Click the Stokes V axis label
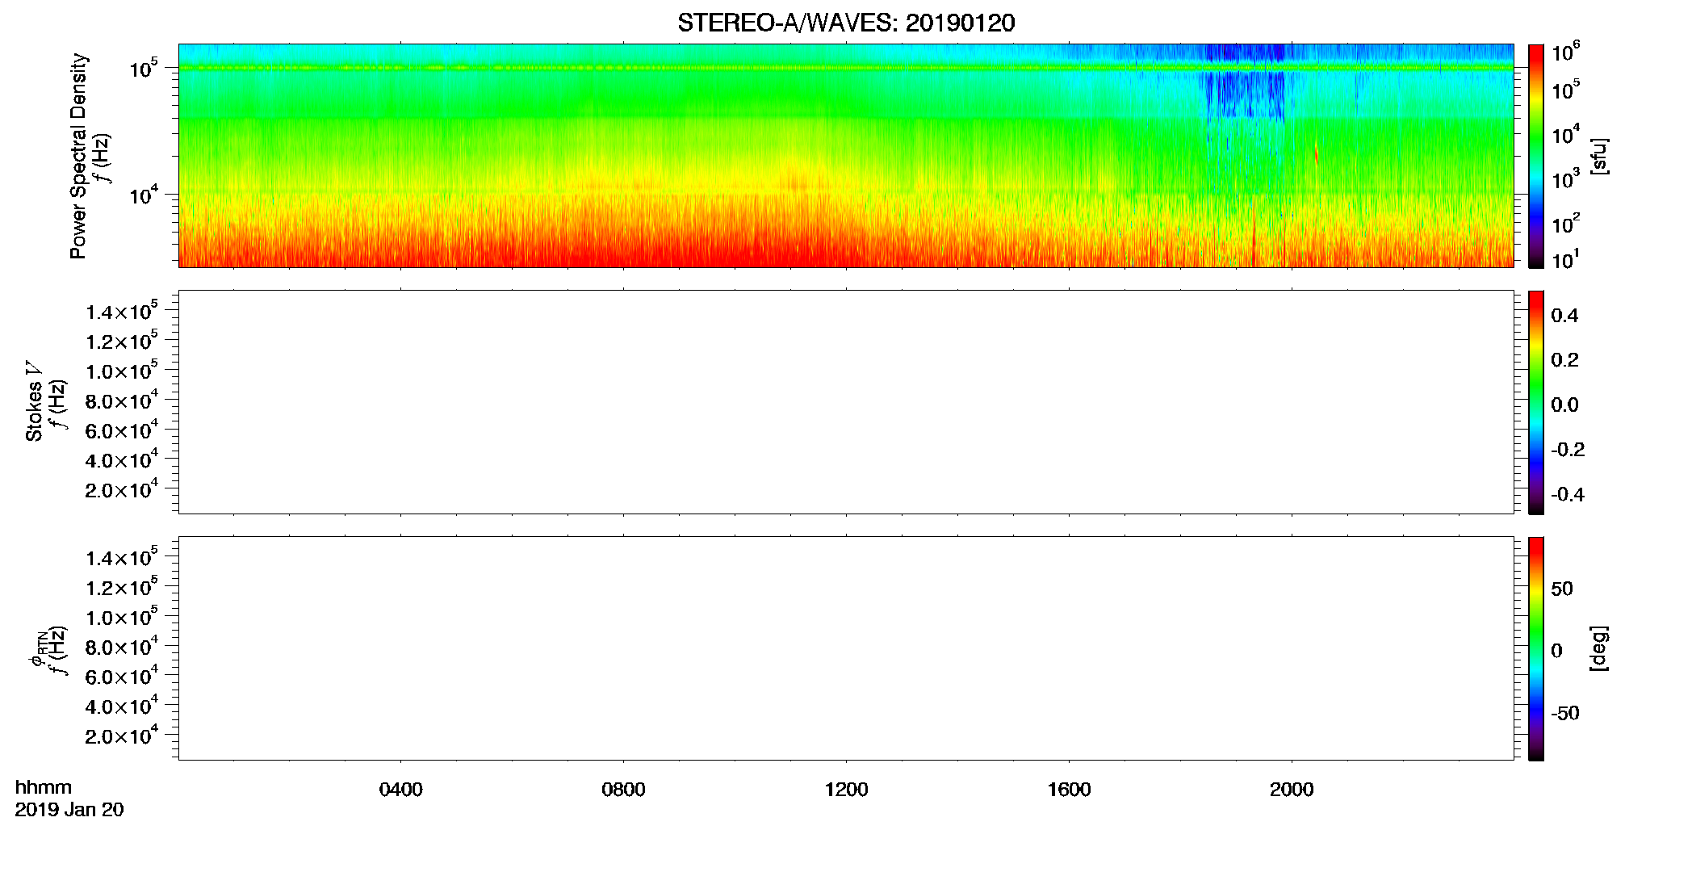Image resolution: width=1692 pixels, height=872 pixels. point(34,402)
